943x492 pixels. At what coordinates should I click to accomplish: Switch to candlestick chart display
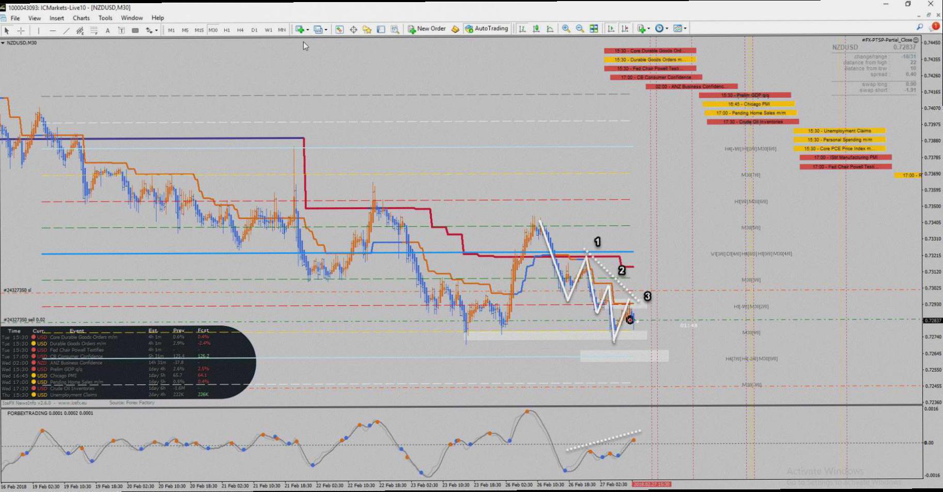pyautogui.click(x=536, y=29)
